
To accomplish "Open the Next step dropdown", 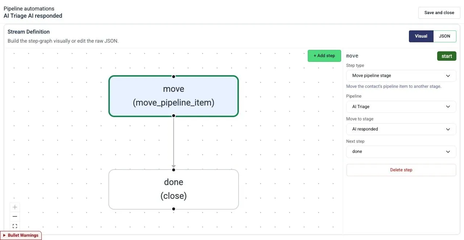I will [401, 151].
